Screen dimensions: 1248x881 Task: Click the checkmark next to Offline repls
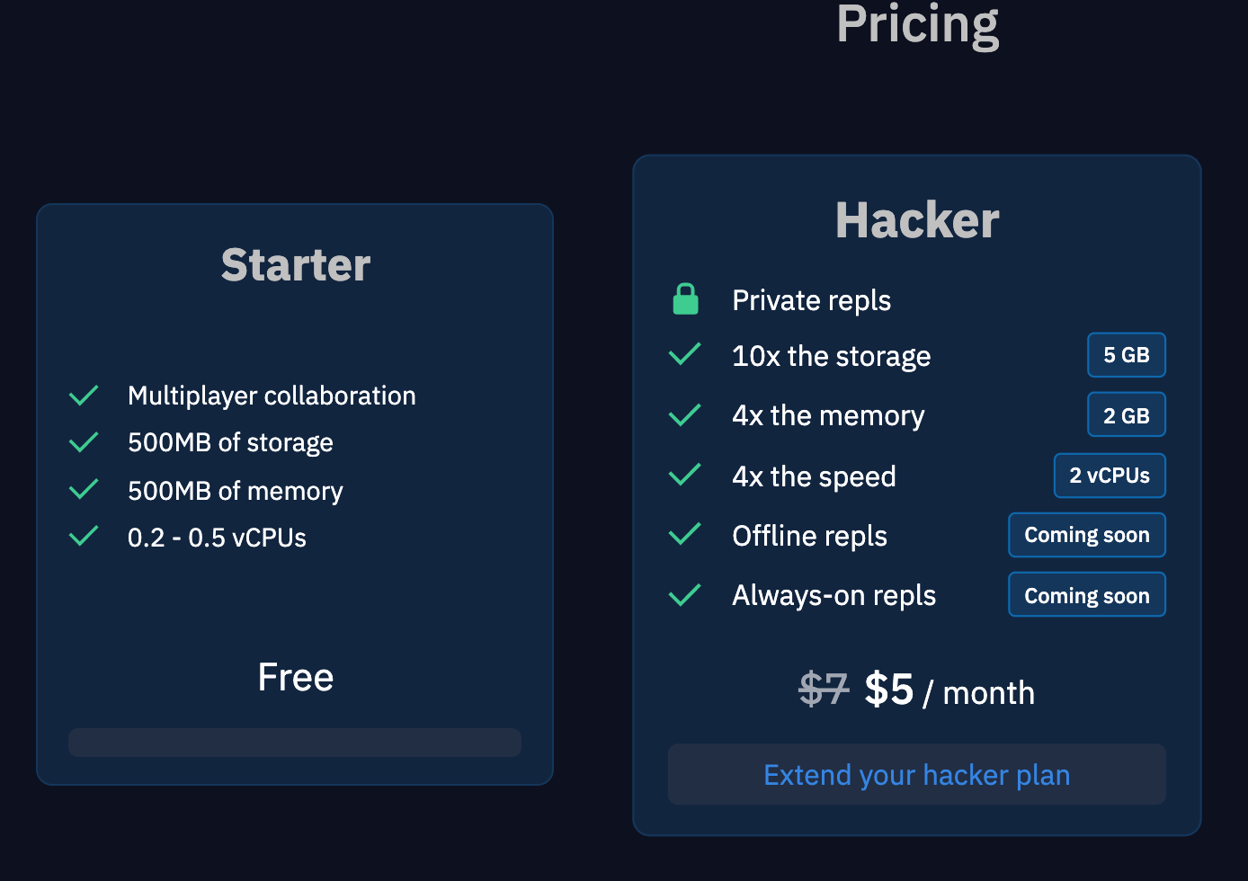click(685, 535)
